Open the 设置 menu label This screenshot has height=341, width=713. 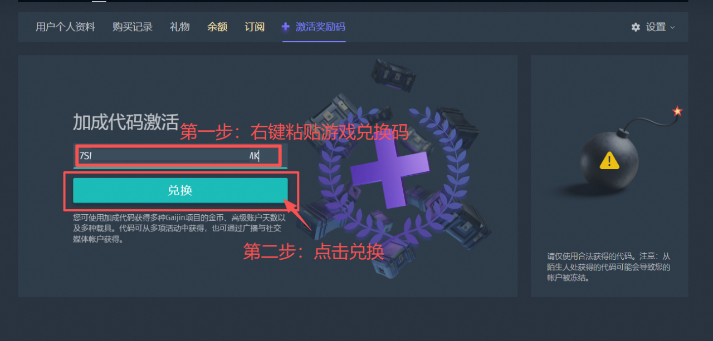click(x=656, y=27)
